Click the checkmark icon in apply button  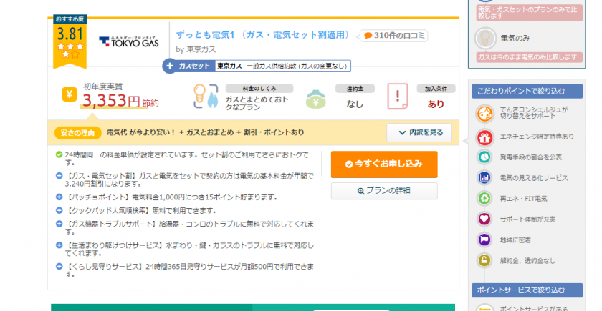(349, 164)
